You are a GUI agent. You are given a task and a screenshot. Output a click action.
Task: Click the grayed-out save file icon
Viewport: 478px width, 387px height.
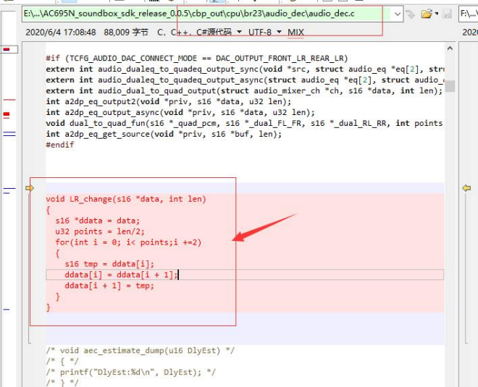coord(447,14)
